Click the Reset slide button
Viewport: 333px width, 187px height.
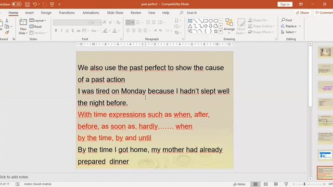pos(36,26)
